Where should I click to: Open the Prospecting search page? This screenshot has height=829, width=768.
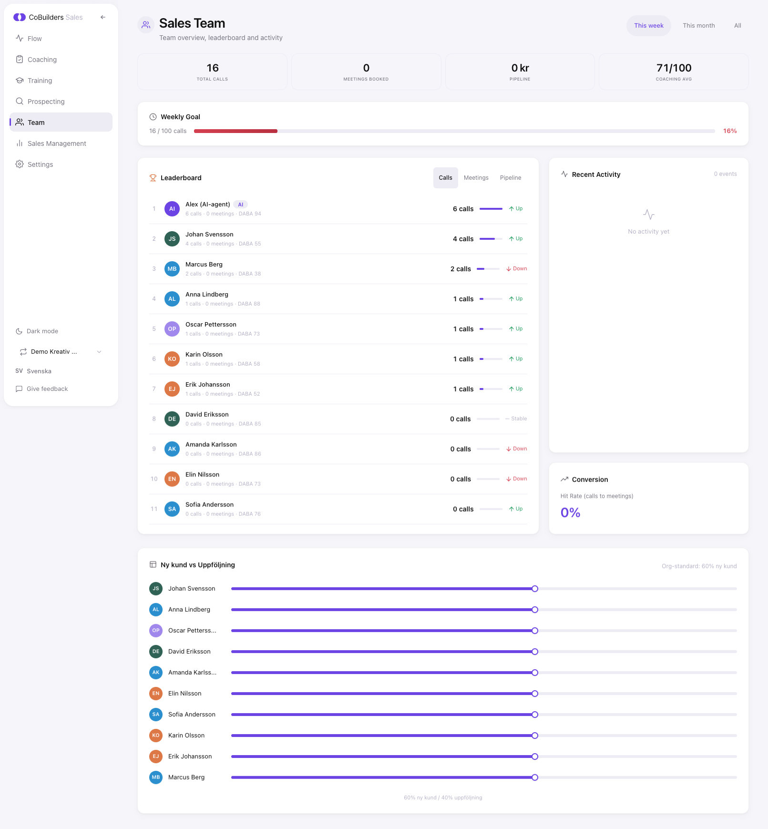pos(46,101)
